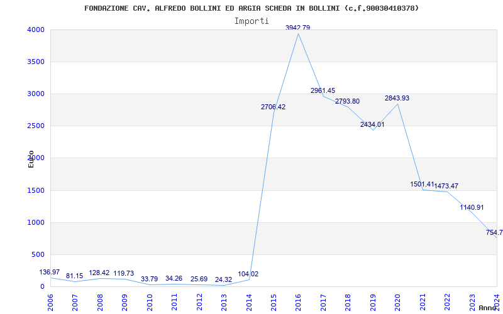Click the Importi chart subtitle
The image size is (503, 314).
251,21
